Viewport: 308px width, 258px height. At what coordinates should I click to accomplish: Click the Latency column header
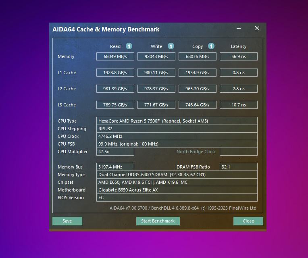click(239, 46)
